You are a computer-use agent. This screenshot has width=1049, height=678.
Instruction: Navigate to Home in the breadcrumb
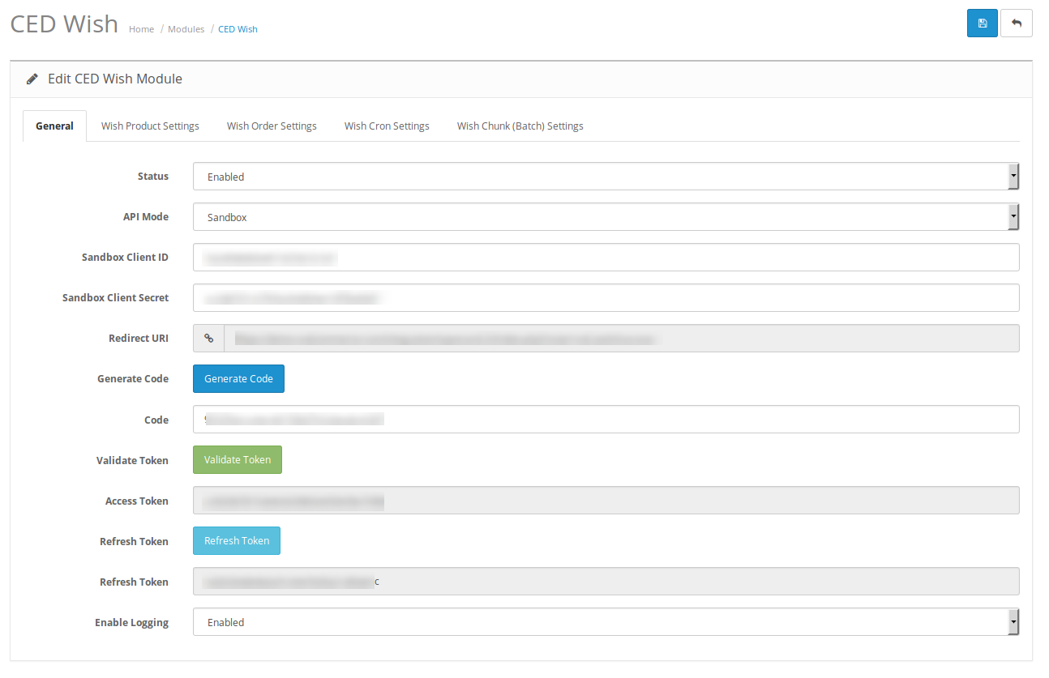coord(141,29)
